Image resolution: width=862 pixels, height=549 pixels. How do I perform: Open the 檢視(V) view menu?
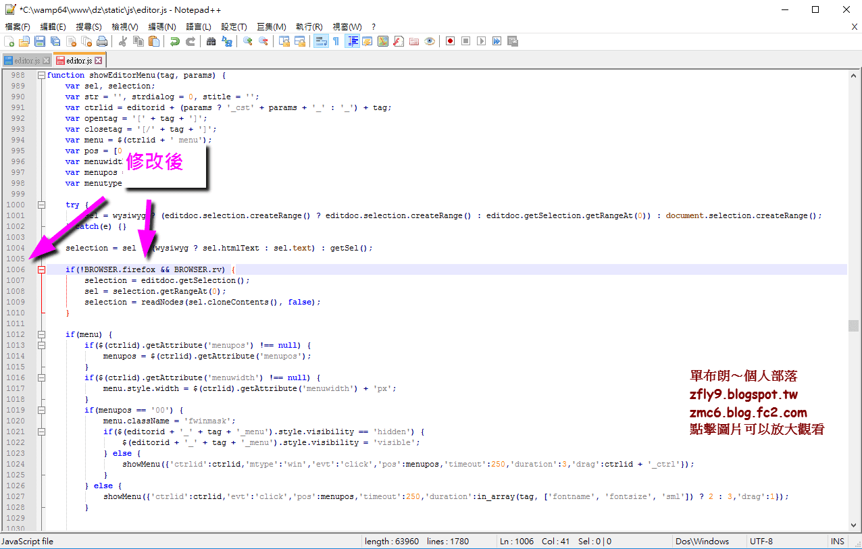pos(125,26)
